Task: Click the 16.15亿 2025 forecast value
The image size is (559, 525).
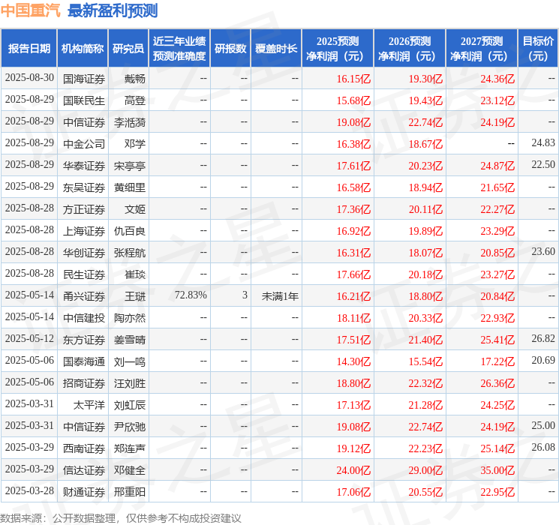Action: coord(353,79)
